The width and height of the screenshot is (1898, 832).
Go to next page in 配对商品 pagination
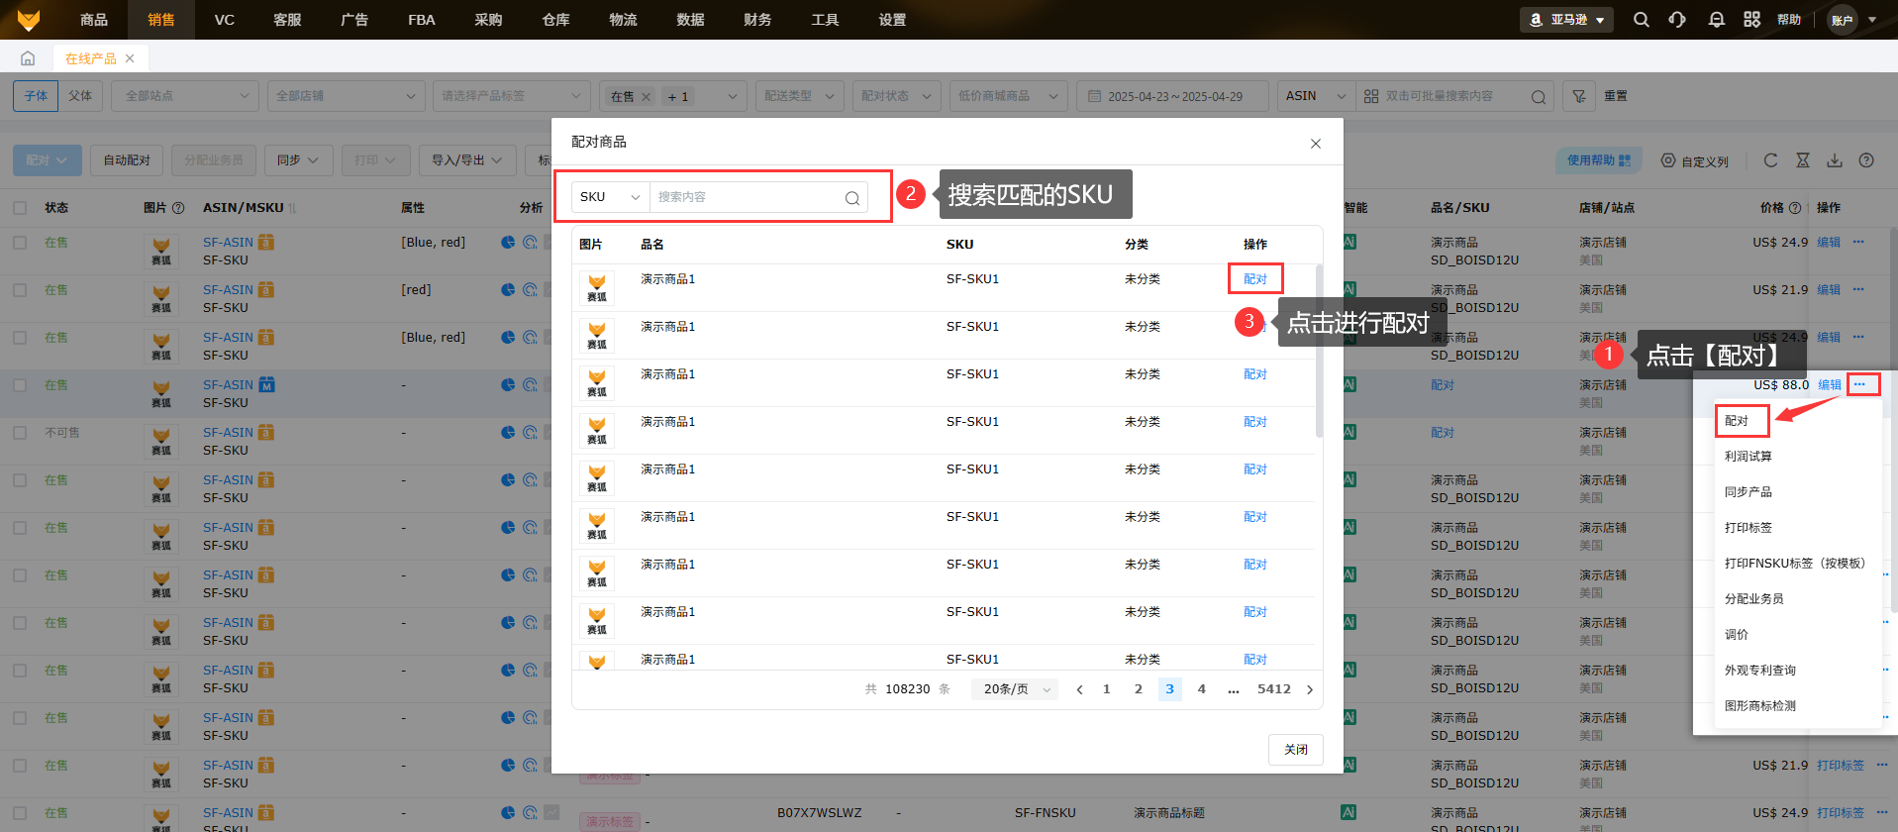click(1310, 689)
